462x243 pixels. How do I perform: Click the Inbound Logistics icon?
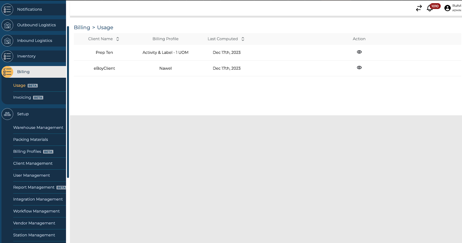point(7,41)
